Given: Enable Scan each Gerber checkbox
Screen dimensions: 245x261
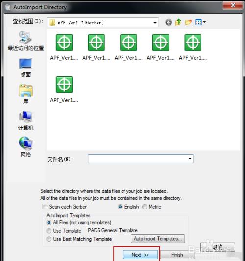Looking at the screenshot, I should (x=45, y=207).
